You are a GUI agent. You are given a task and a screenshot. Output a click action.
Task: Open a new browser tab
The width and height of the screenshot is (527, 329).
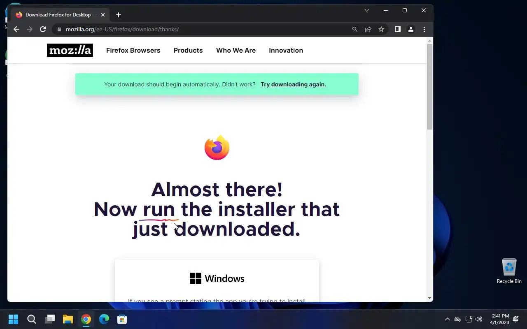119,15
